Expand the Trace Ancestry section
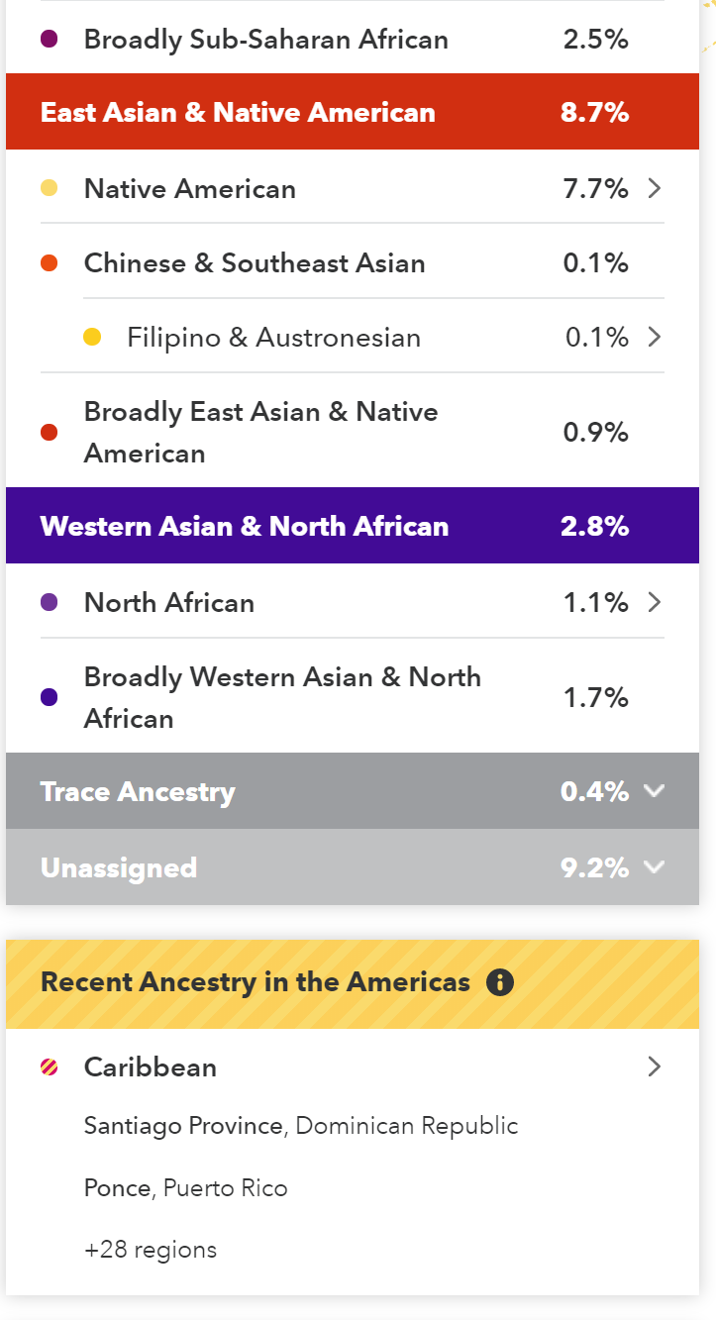This screenshot has width=716, height=1320. 653,791
